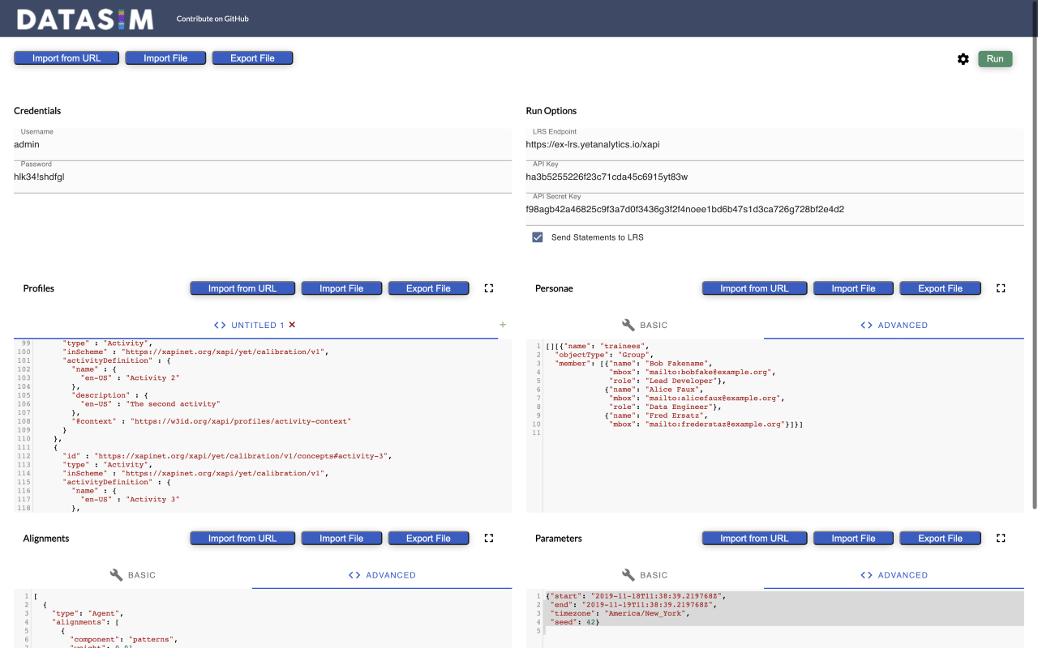Viewport: 1038px width, 648px height.
Task: Open the Contribute on GitHub link
Action: coord(212,19)
